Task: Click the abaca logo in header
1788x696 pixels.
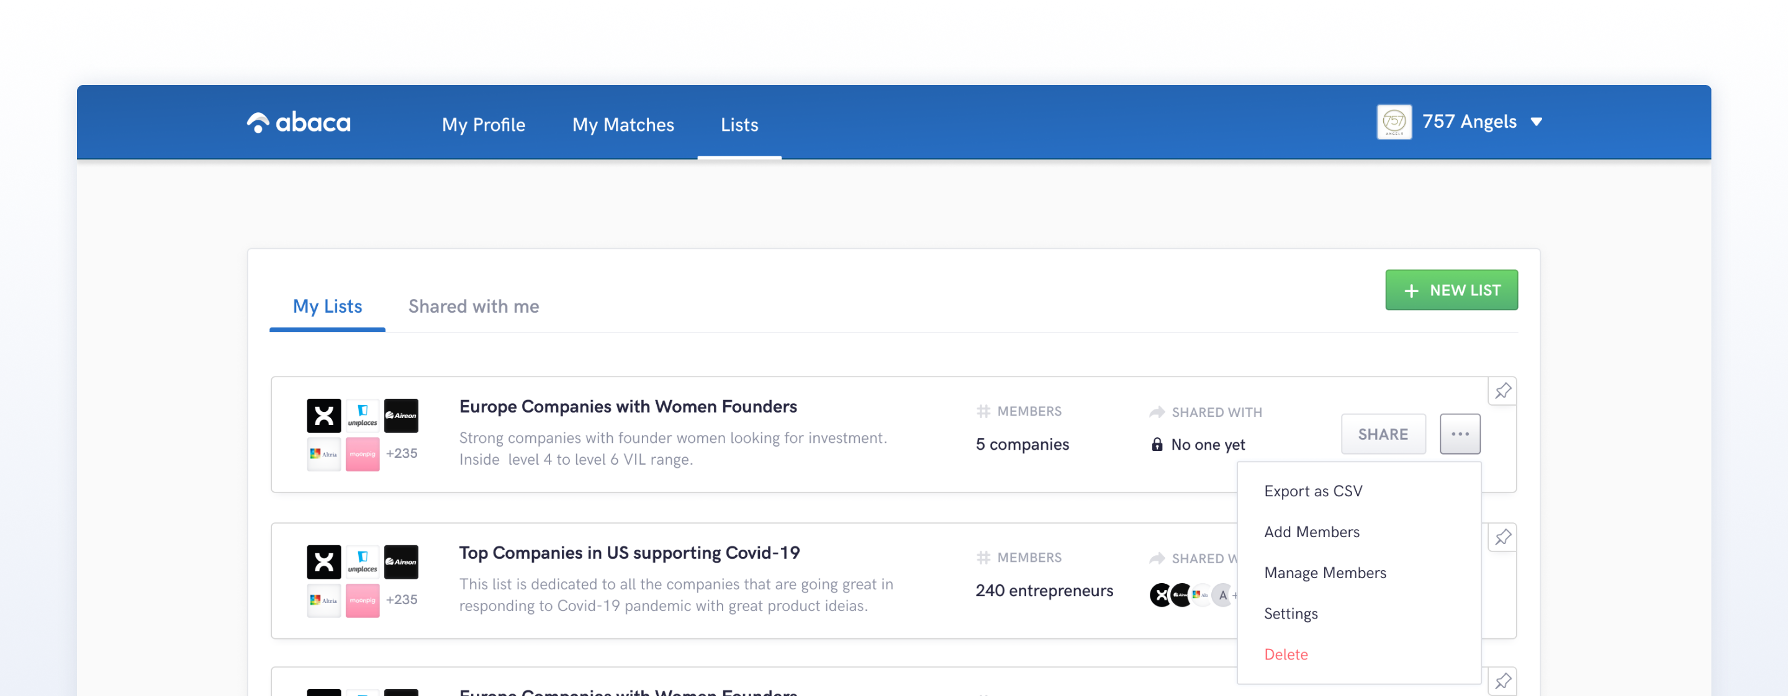Action: tap(299, 123)
